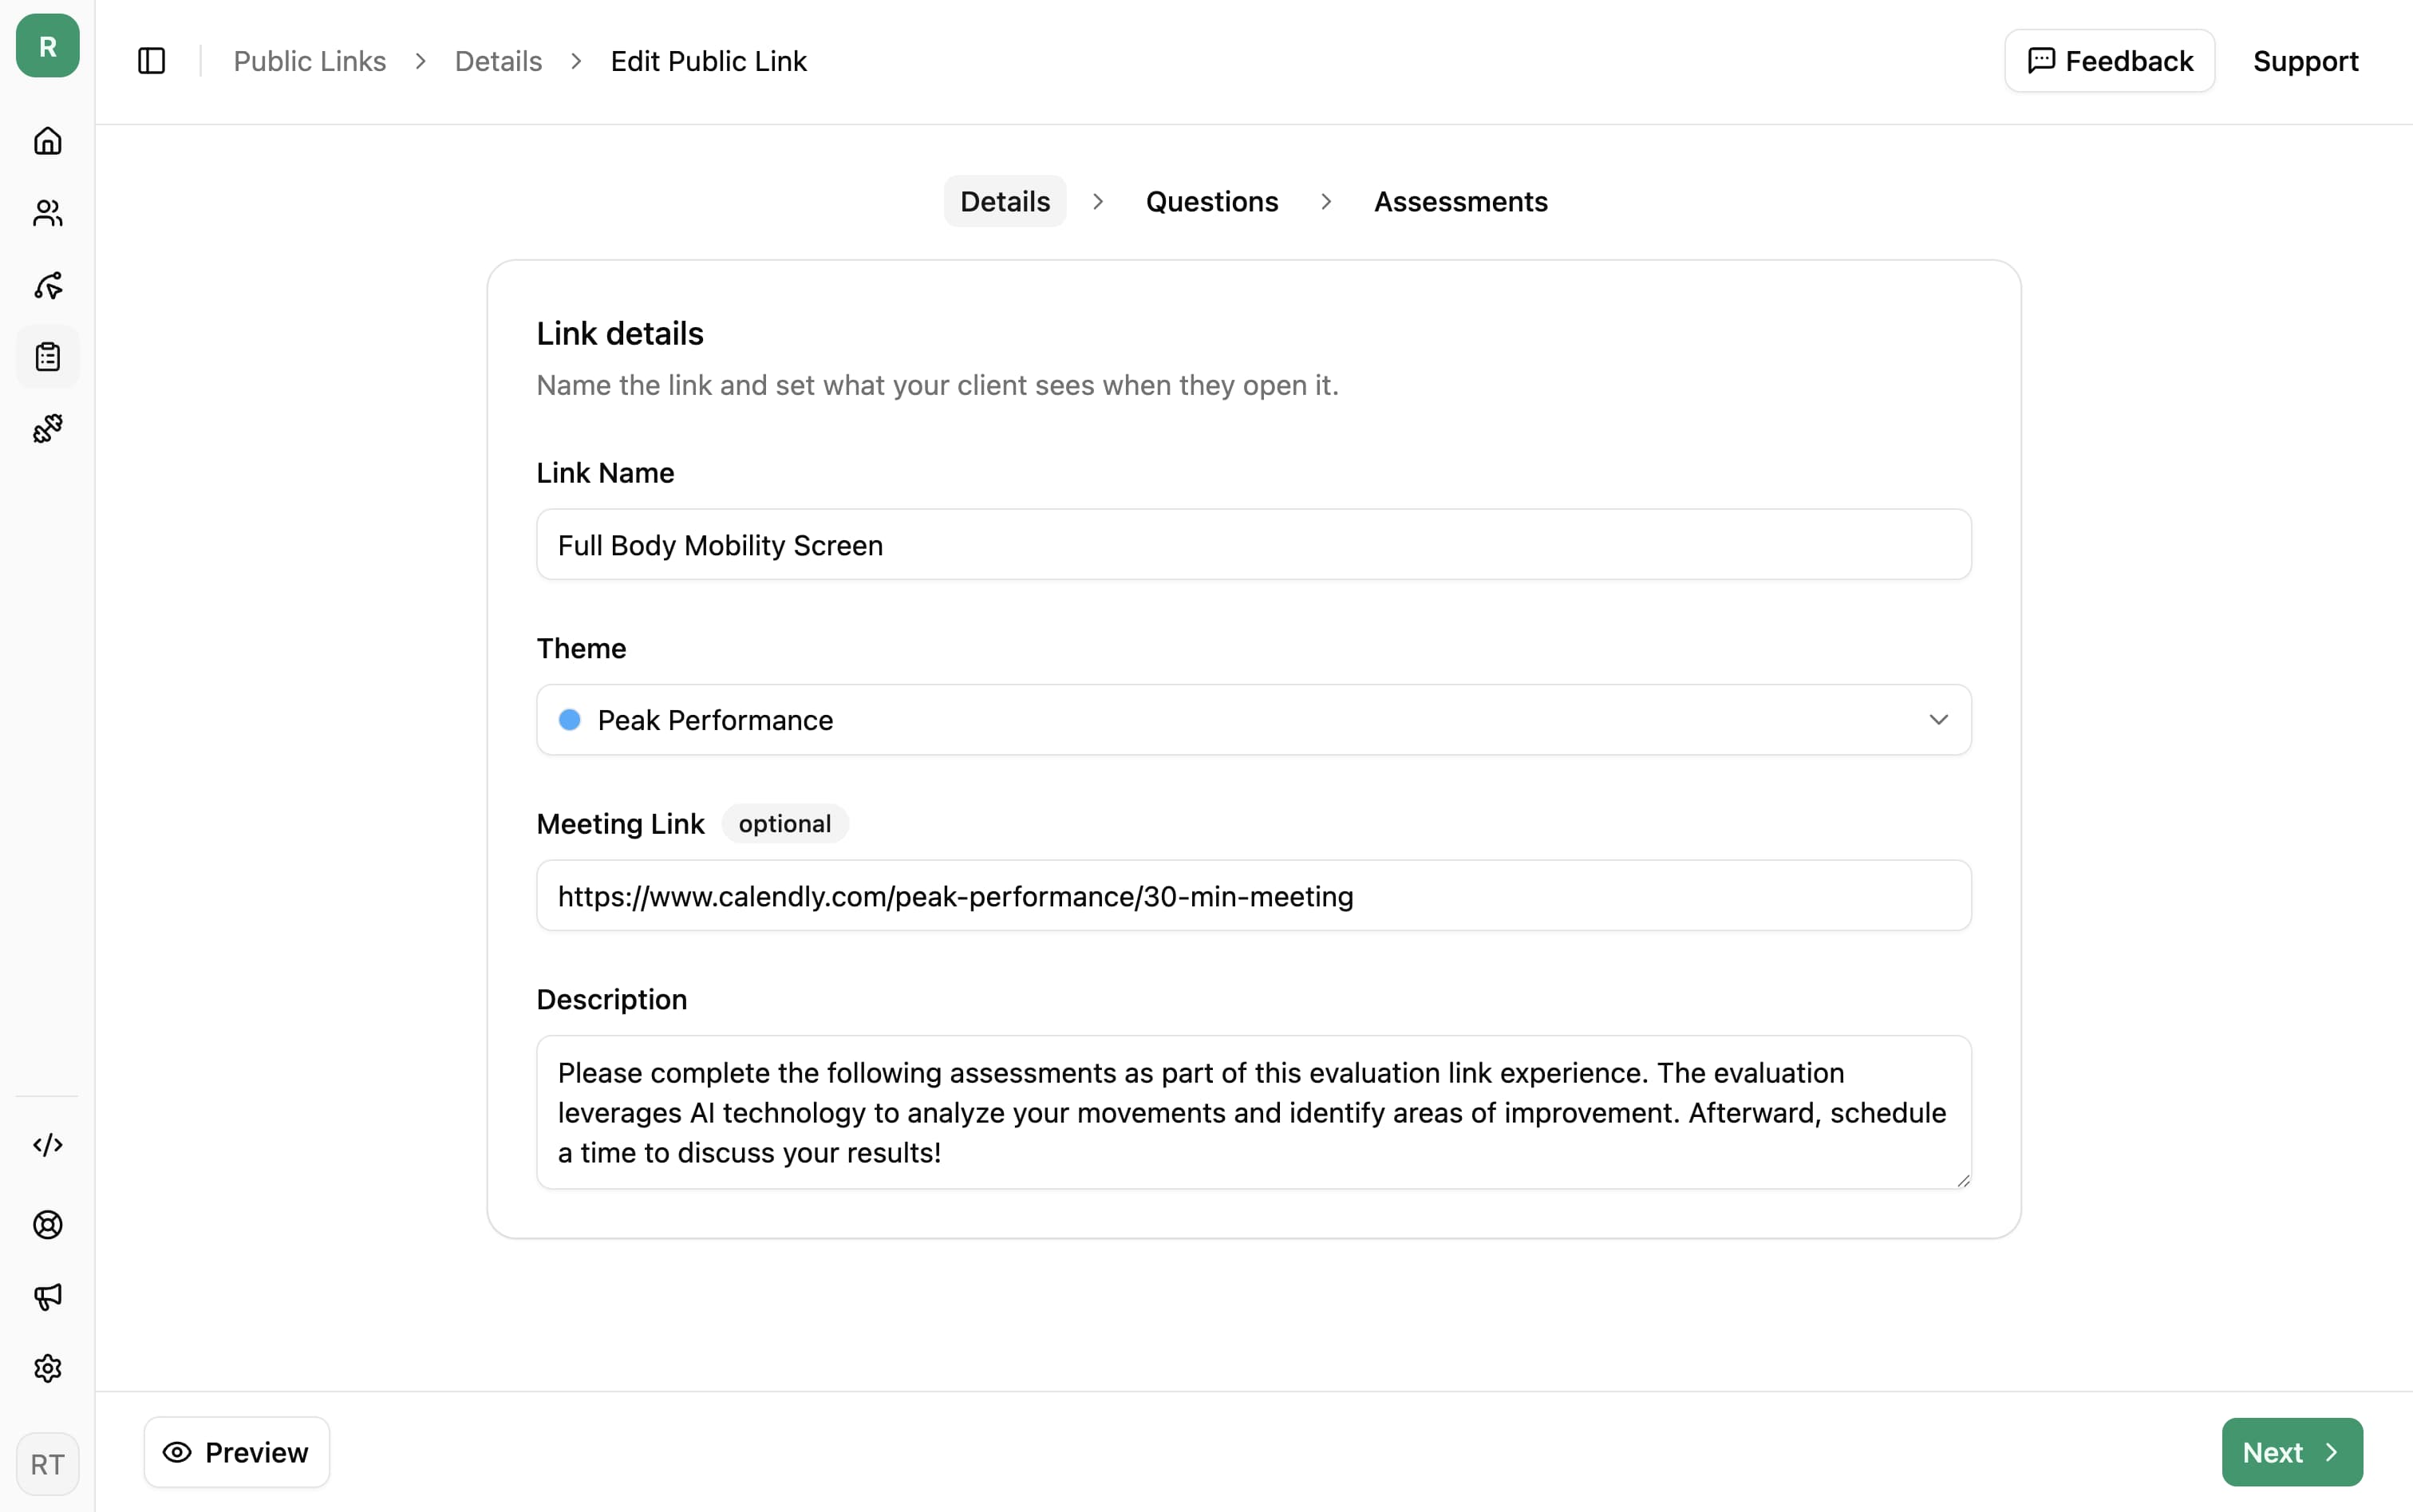Click the Theme label
Image resolution: width=2413 pixels, height=1512 pixels.
[x=581, y=648]
